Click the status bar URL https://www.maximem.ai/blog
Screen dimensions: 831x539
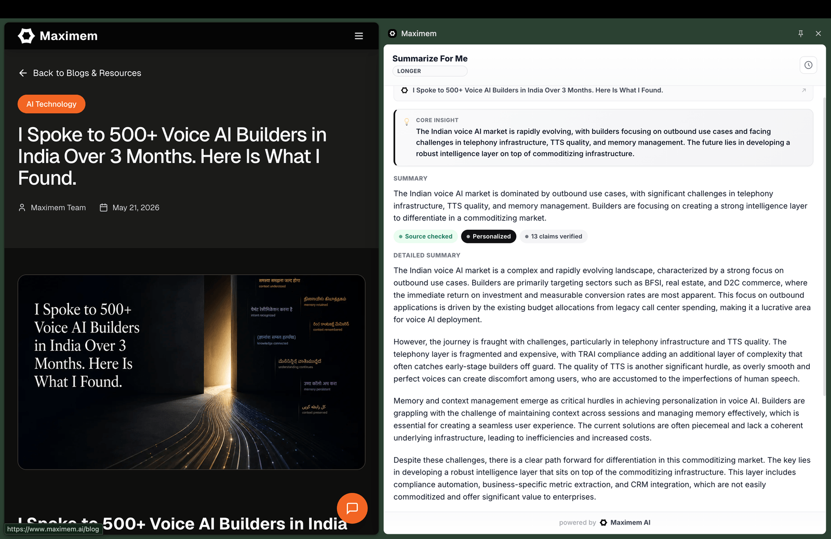[53, 529]
